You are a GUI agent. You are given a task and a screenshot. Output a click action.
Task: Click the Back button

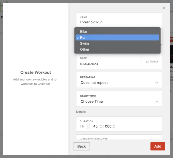click(x=81, y=146)
